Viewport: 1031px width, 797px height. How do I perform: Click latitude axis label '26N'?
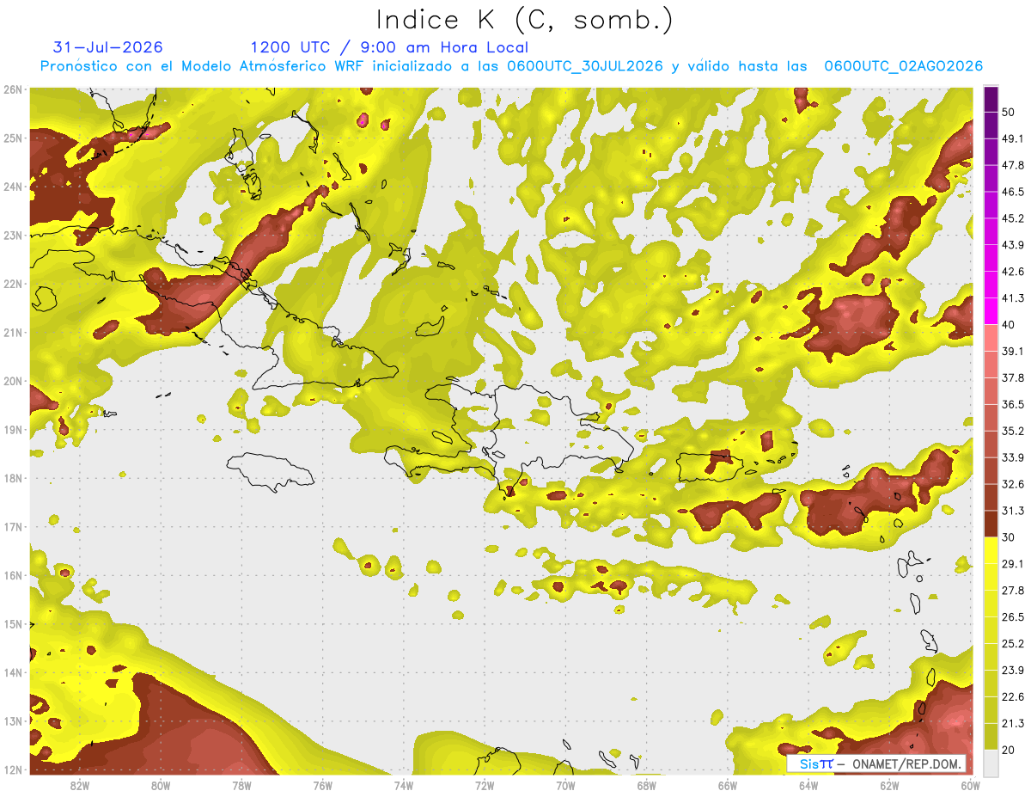pos(12,89)
